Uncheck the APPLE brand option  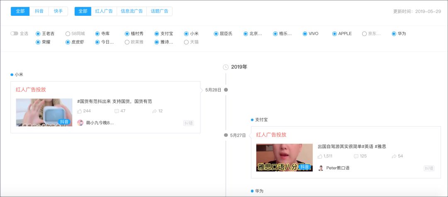335,34
